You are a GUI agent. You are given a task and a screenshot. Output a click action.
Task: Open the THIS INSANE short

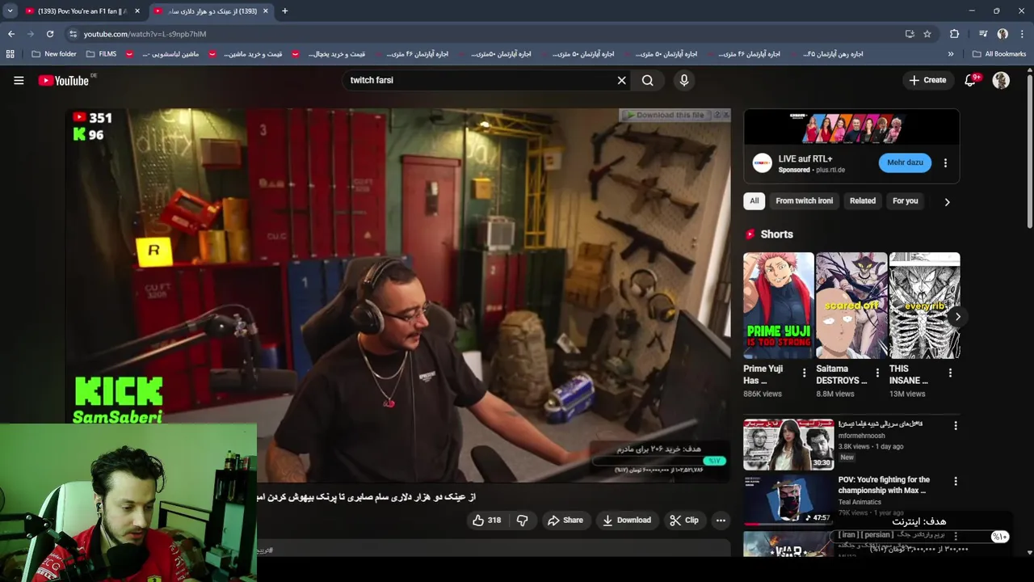924,306
